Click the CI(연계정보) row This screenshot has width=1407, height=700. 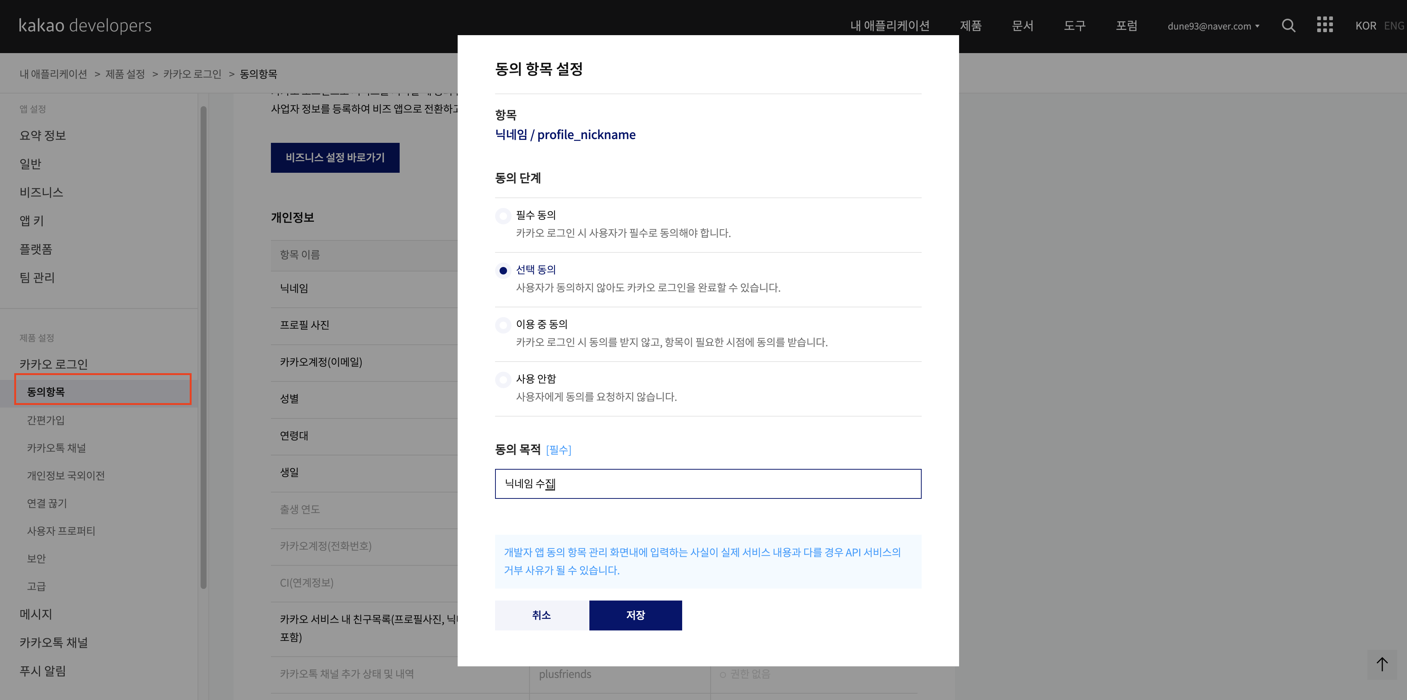pos(364,583)
